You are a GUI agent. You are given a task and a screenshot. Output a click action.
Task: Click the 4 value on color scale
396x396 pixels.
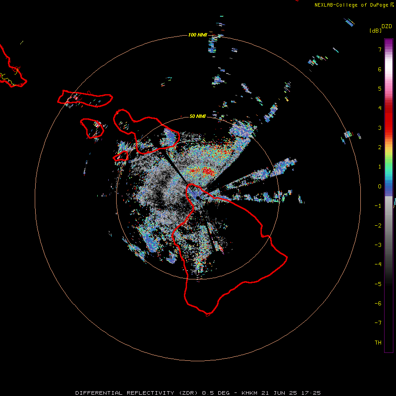point(380,108)
